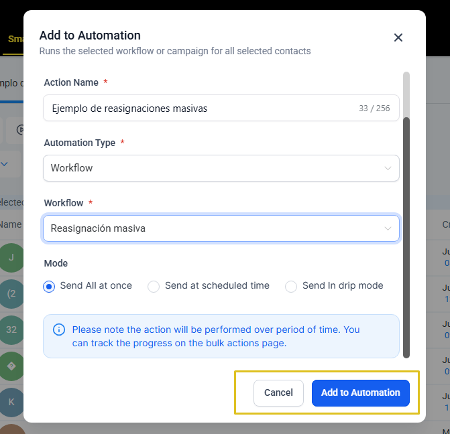Click the green question-mark contact avatar
Viewport: 450px width, 434px height.
[11, 366]
